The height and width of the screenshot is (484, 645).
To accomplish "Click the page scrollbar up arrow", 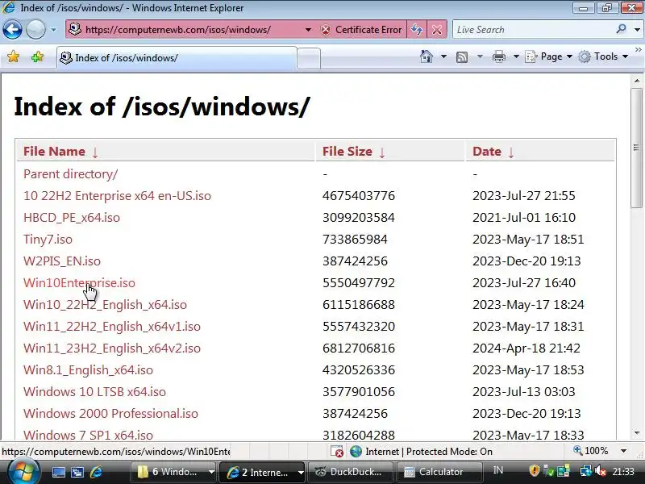I will [x=637, y=81].
